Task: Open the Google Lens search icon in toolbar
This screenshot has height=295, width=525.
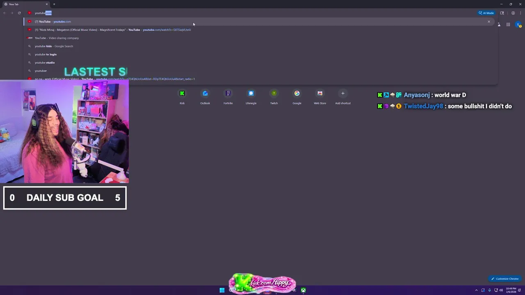Action: tap(502, 13)
